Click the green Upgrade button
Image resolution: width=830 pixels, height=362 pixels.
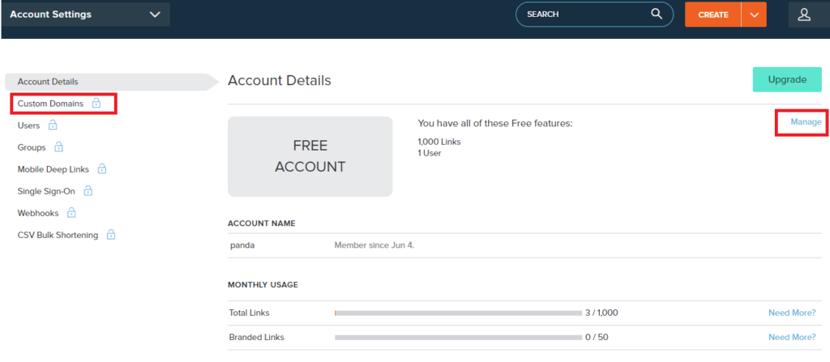click(786, 79)
